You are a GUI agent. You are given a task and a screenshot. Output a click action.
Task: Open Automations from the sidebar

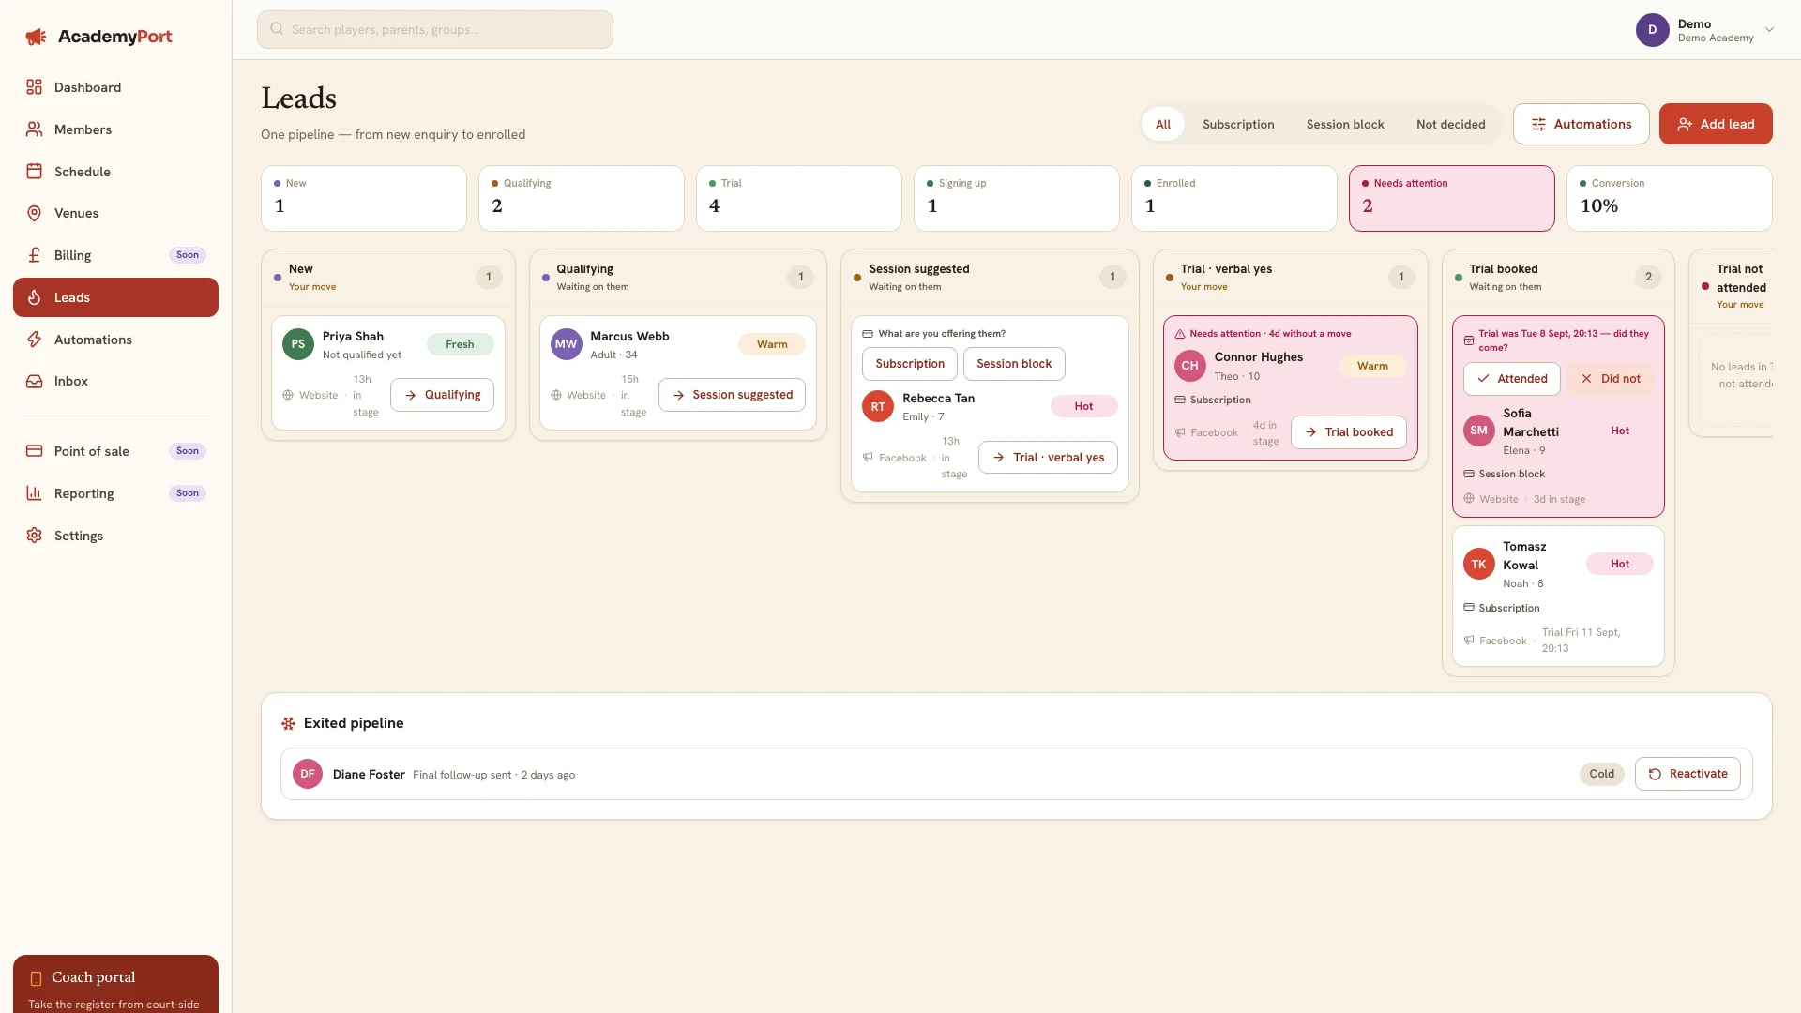tap(115, 340)
